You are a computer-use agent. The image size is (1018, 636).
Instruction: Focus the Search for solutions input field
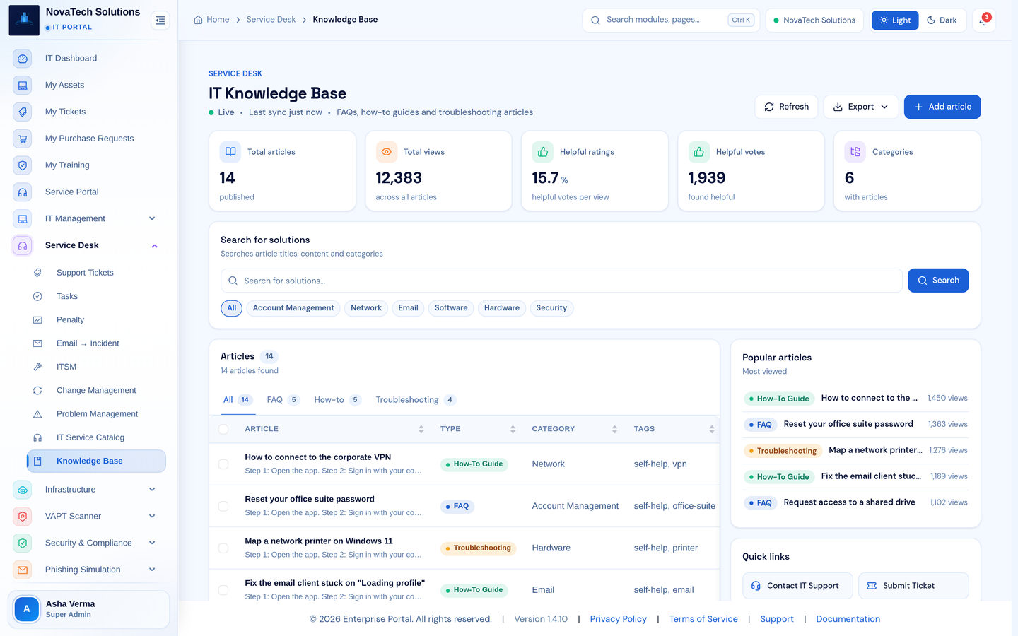point(561,281)
